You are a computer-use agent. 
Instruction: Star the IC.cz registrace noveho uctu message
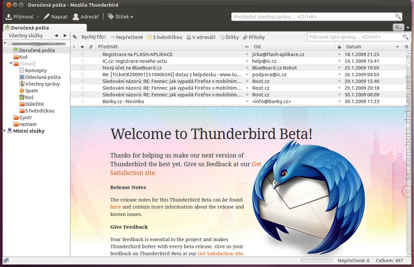pos(82,61)
